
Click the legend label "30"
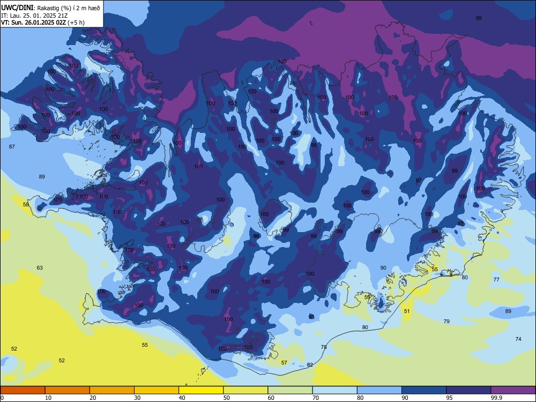[x=137, y=398]
